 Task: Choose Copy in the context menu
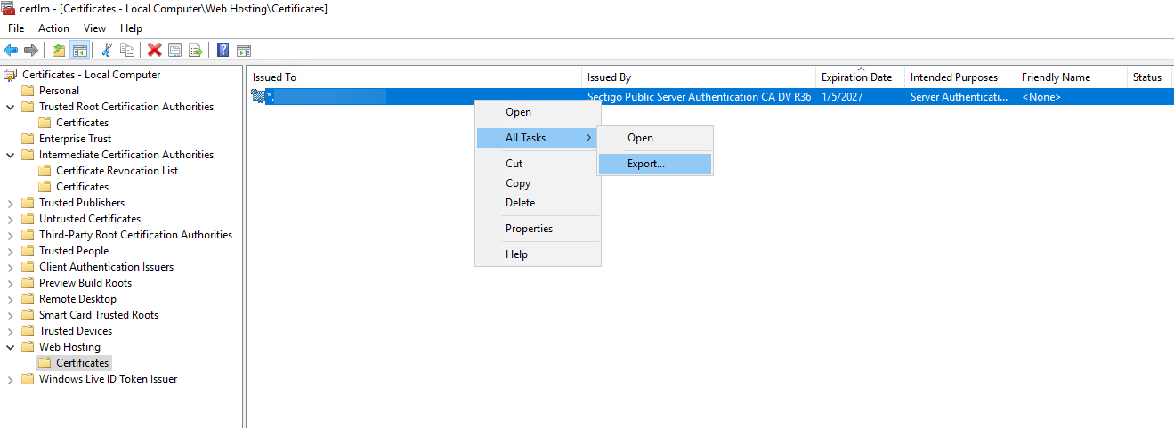[538, 183]
